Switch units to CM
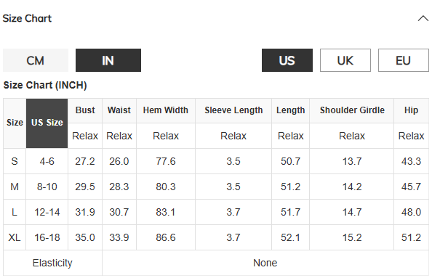Image resolution: width=440 pixels, height=278 pixels. [x=36, y=60]
